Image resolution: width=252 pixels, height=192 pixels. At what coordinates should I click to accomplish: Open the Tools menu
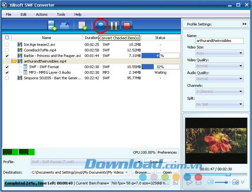[61, 14]
